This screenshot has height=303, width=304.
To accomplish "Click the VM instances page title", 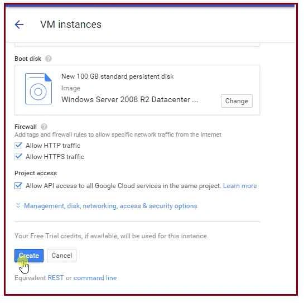I will point(71,25).
